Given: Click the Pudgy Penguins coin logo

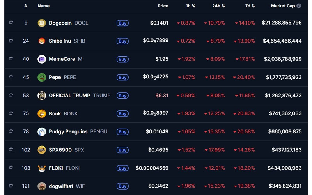Looking at the screenshot, I should pyautogui.click(x=42, y=132).
